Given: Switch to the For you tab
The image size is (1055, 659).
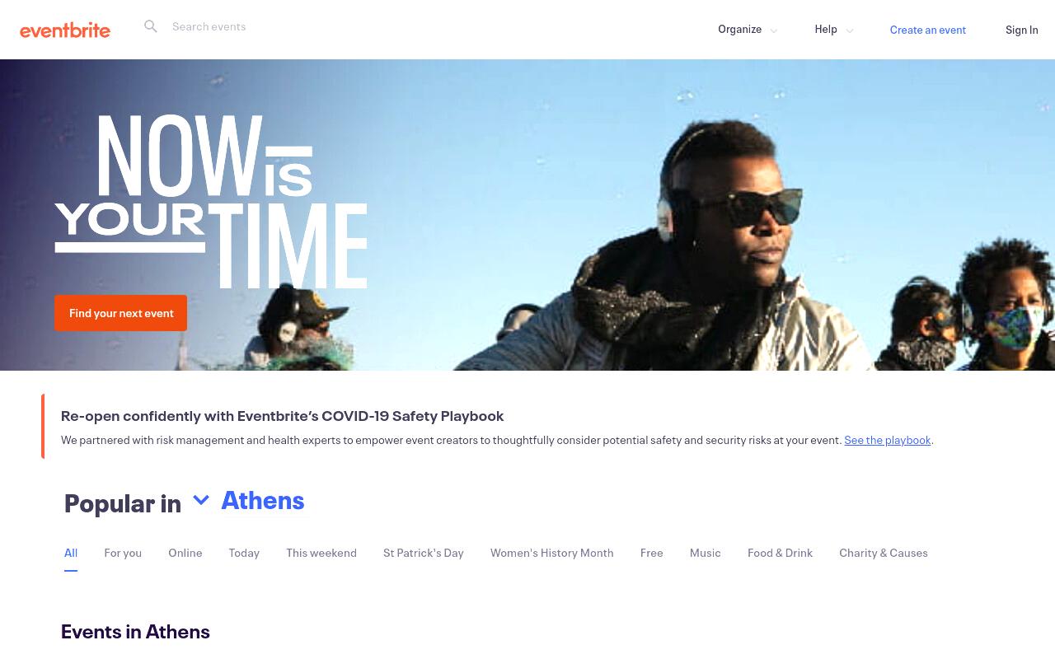Looking at the screenshot, I should (123, 553).
